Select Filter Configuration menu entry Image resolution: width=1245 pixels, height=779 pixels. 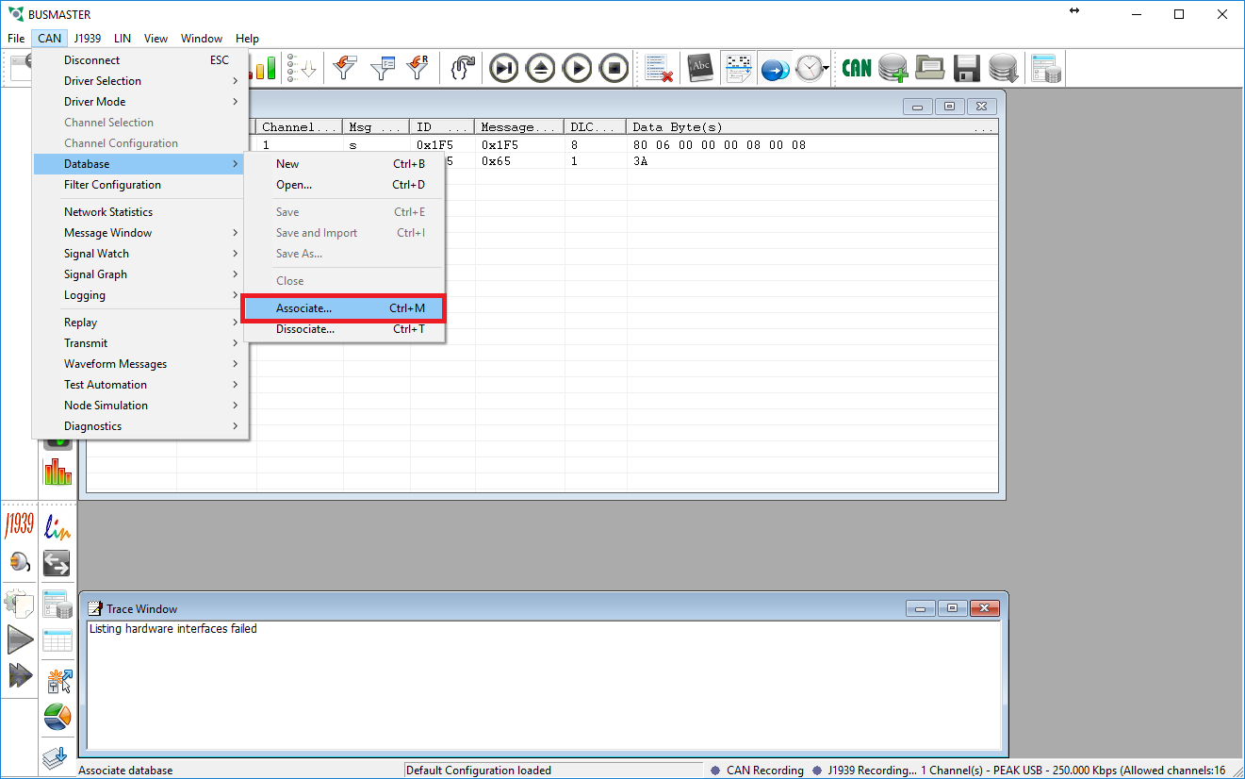tap(140, 185)
